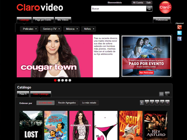Image resolution: width=187 pixels, height=140 pixels.
Task: Sort by Recién Agregados
Action: click(67, 103)
